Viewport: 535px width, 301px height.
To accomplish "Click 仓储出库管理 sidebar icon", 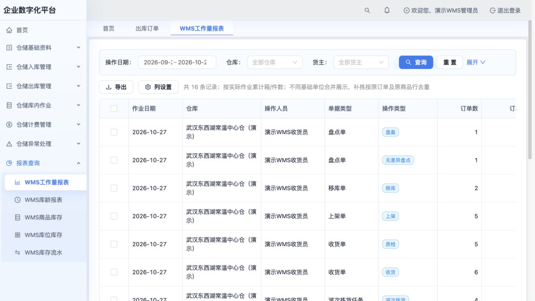I will (9, 86).
